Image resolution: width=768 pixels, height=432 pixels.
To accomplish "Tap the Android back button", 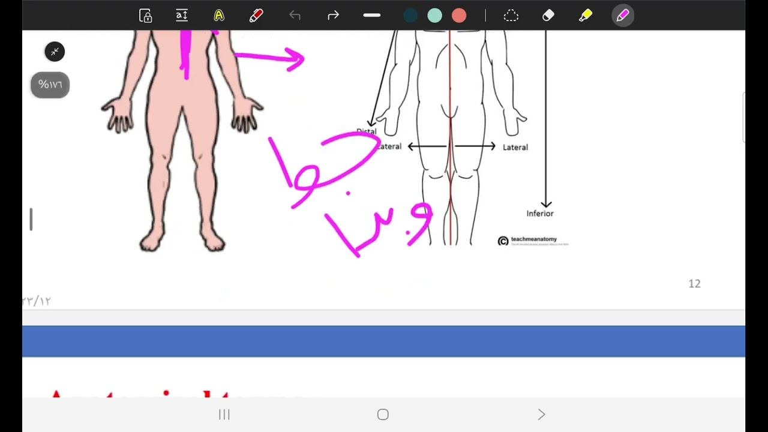I will pyautogui.click(x=541, y=415).
